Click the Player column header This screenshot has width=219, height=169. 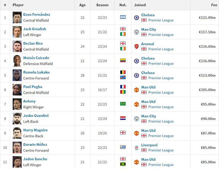tap(18, 5)
